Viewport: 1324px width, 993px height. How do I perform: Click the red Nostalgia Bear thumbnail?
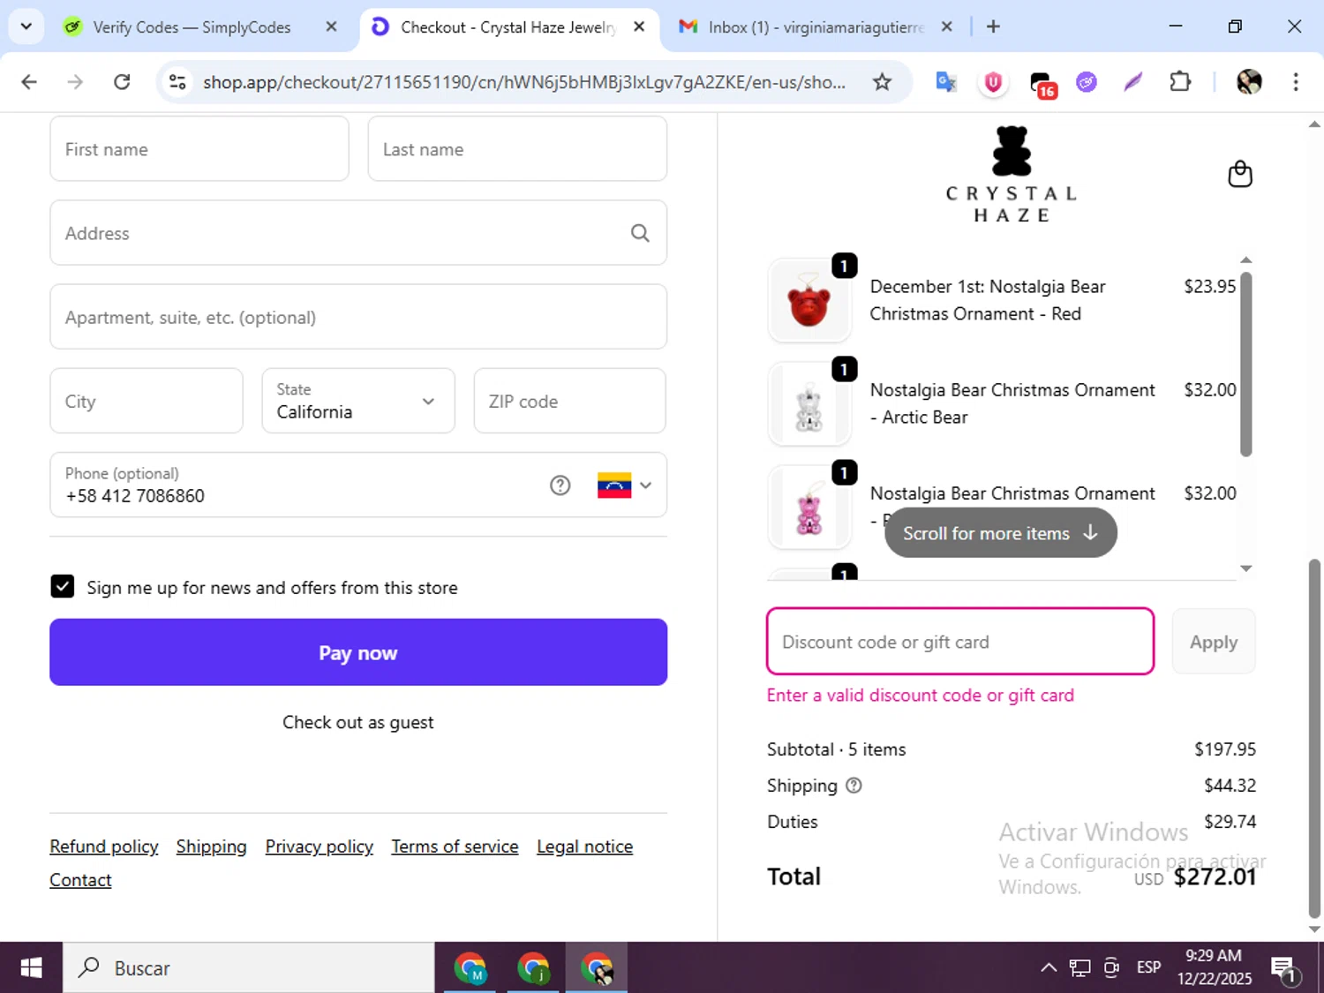(809, 301)
